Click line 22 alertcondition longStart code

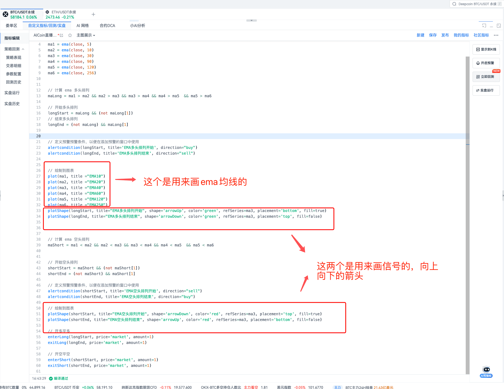click(x=123, y=148)
